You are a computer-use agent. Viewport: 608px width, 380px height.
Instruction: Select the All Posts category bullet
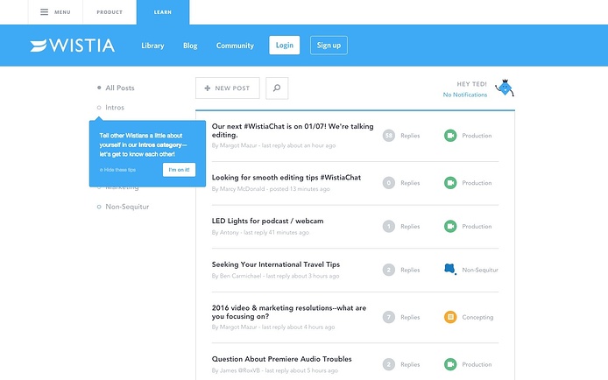[99, 88]
